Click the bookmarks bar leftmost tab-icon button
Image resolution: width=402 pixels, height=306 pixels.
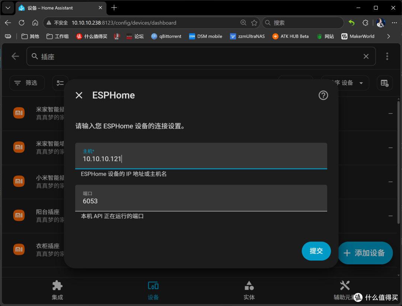coord(8,36)
